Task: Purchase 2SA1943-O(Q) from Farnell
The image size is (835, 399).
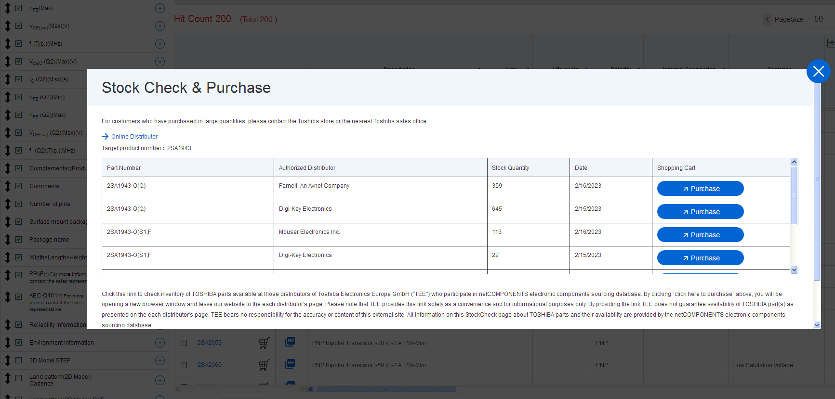Action: tap(700, 189)
